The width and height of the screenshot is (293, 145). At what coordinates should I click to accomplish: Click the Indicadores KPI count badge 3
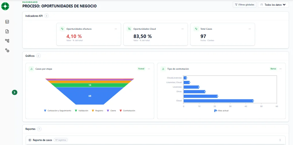pyautogui.click(x=47, y=16)
